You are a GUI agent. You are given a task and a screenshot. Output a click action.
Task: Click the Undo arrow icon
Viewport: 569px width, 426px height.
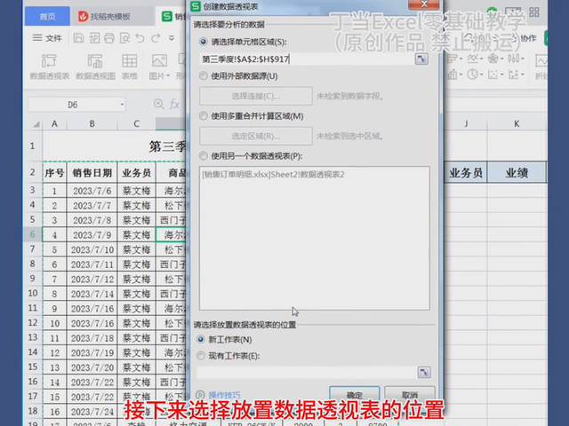(x=140, y=38)
